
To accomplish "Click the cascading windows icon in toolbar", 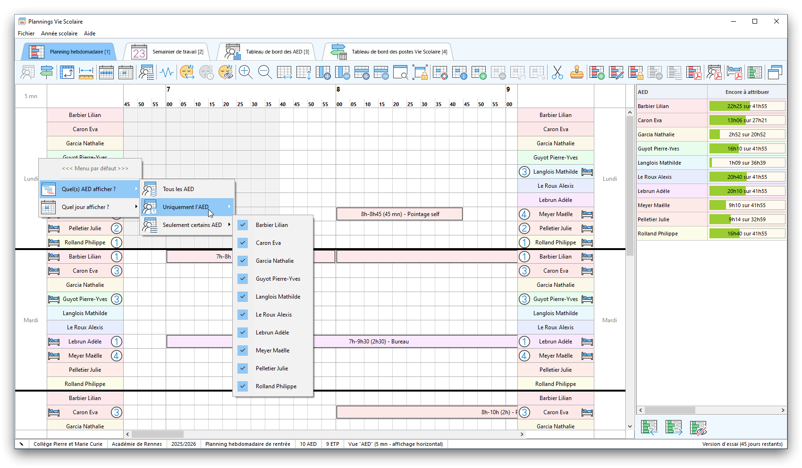I will (775, 72).
